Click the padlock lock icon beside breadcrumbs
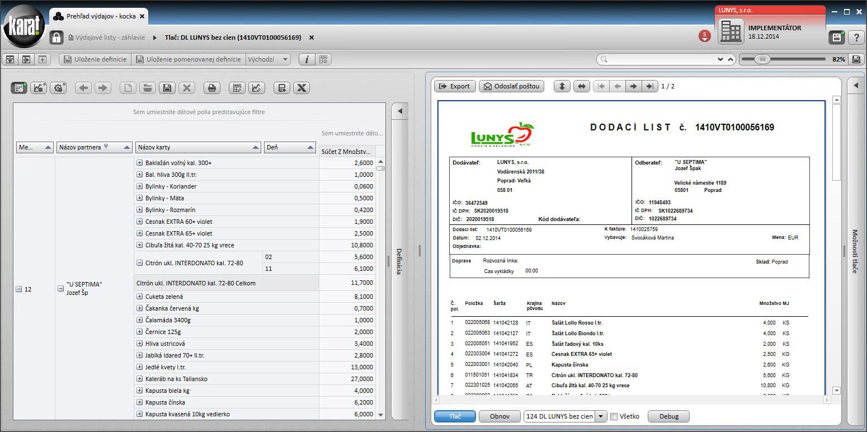The height and width of the screenshot is (432, 867). coord(56,37)
